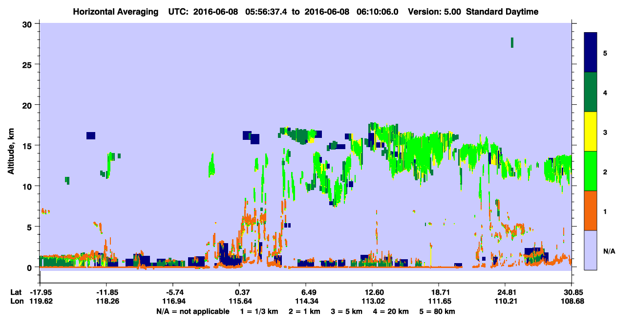
Task: Click the yellow legend swatch labeled 3
Action: pos(591,132)
